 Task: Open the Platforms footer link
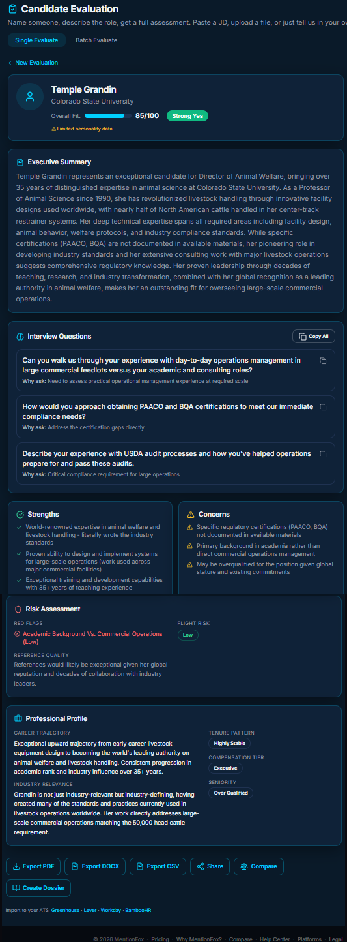point(309,939)
